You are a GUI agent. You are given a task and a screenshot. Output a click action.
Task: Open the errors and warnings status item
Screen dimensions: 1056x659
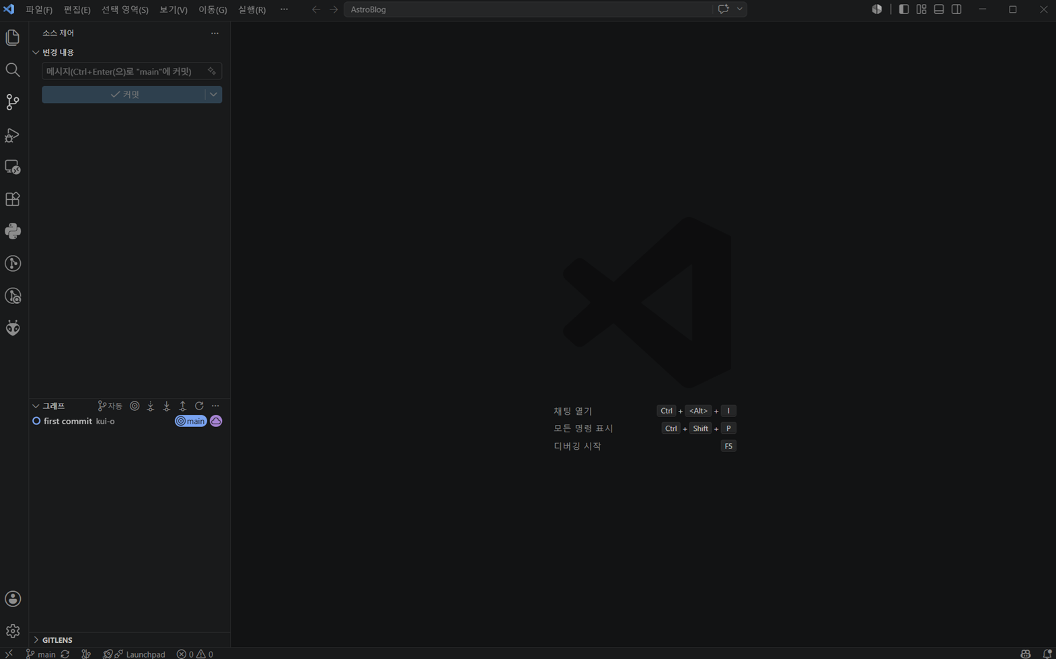(x=195, y=654)
